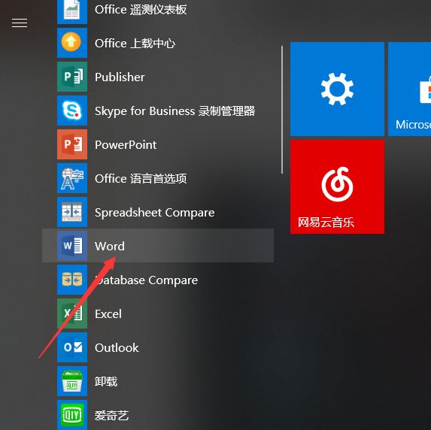Open the Settings gear tile

337,89
